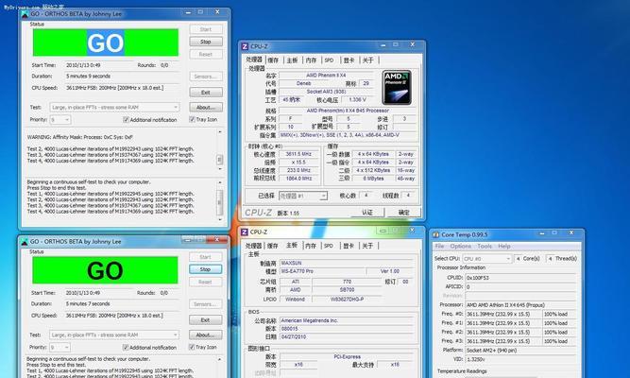
Task: Click green GO status bar in bottom ORTHOS
Action: (x=105, y=270)
